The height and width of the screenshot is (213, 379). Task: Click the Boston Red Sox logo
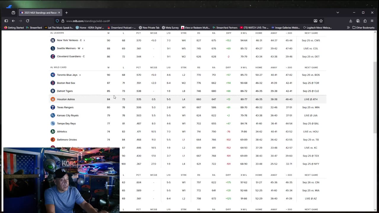coord(53,83)
